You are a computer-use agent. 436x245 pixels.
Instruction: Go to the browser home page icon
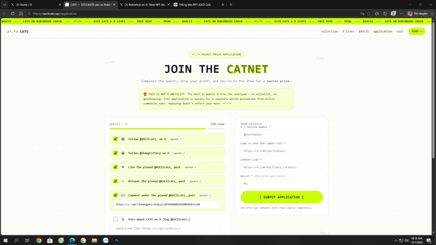coord(21,13)
